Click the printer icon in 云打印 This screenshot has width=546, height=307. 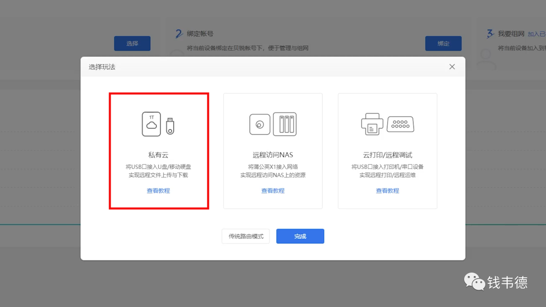(x=372, y=124)
